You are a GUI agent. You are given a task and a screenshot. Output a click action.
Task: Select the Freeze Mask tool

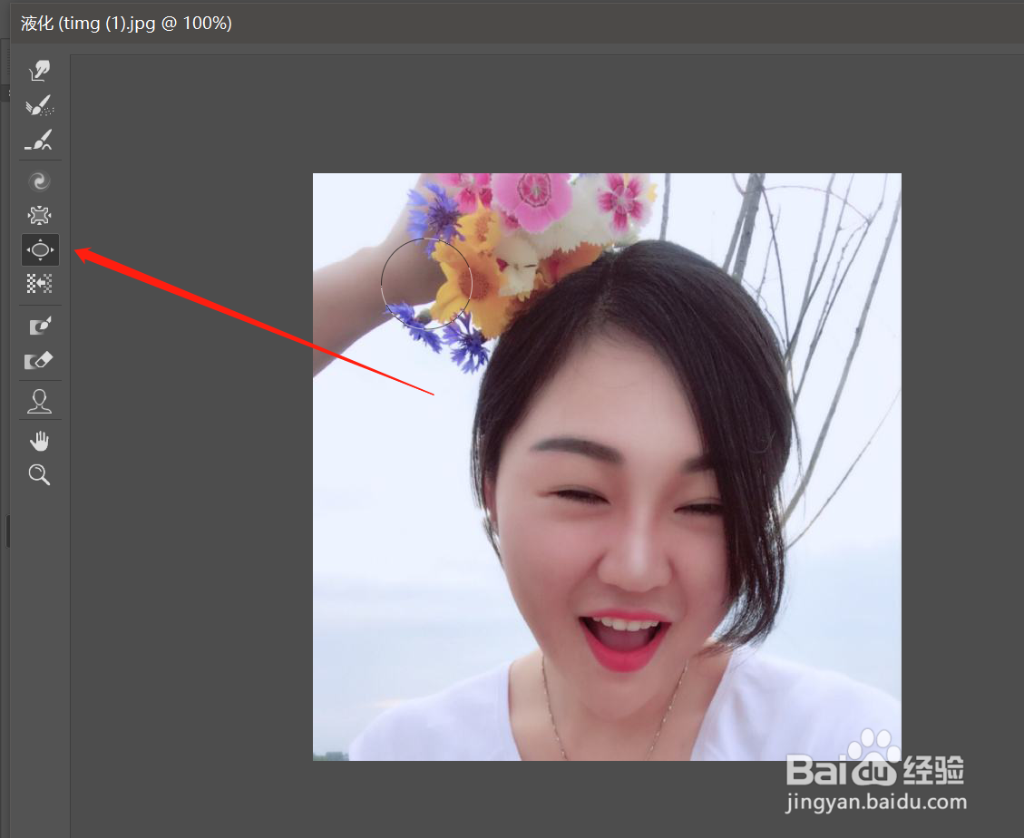[40, 326]
